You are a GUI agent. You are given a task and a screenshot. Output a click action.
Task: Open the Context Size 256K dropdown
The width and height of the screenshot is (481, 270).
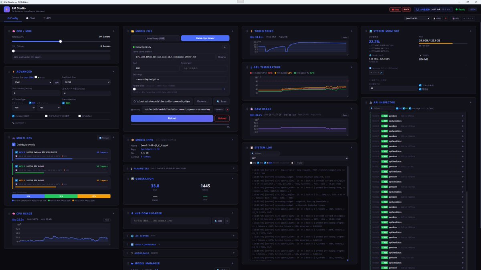[32, 82]
